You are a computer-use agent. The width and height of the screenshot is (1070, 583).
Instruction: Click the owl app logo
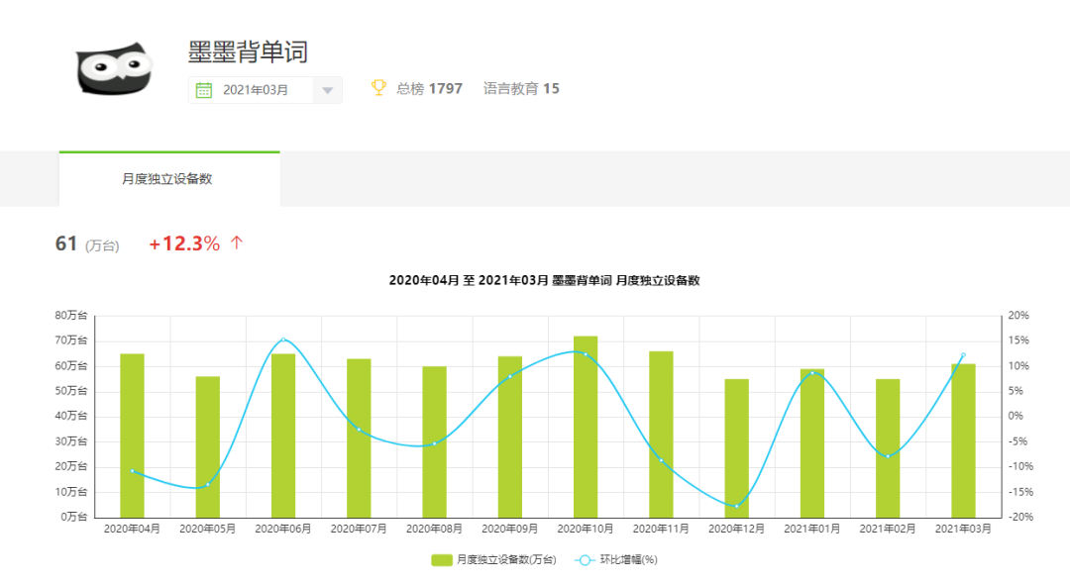(114, 69)
